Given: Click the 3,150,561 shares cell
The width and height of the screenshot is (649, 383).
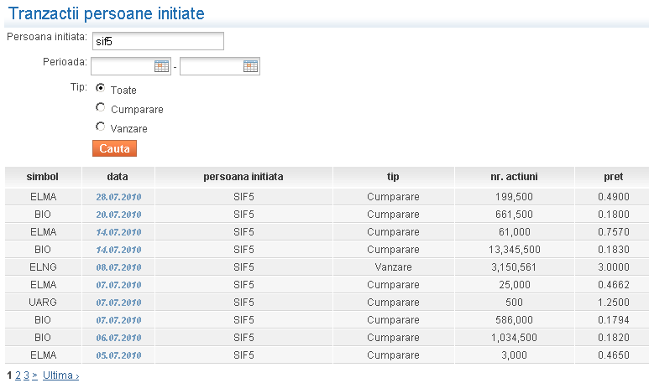Looking at the screenshot, I should (x=514, y=267).
